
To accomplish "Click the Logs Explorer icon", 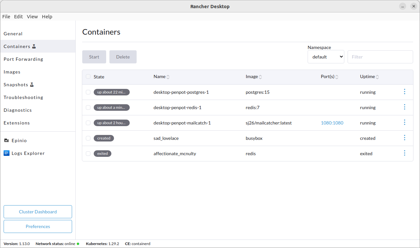I will click(x=7, y=153).
